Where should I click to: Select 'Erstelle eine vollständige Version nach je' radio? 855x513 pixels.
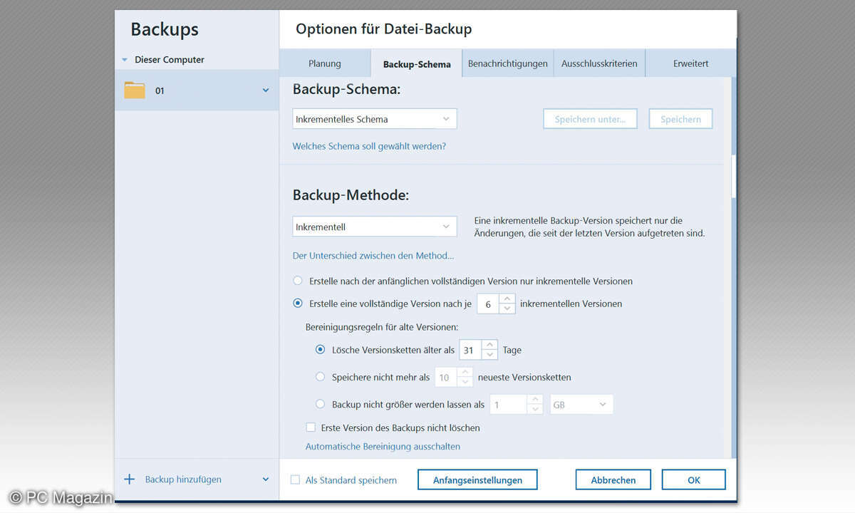(x=298, y=304)
